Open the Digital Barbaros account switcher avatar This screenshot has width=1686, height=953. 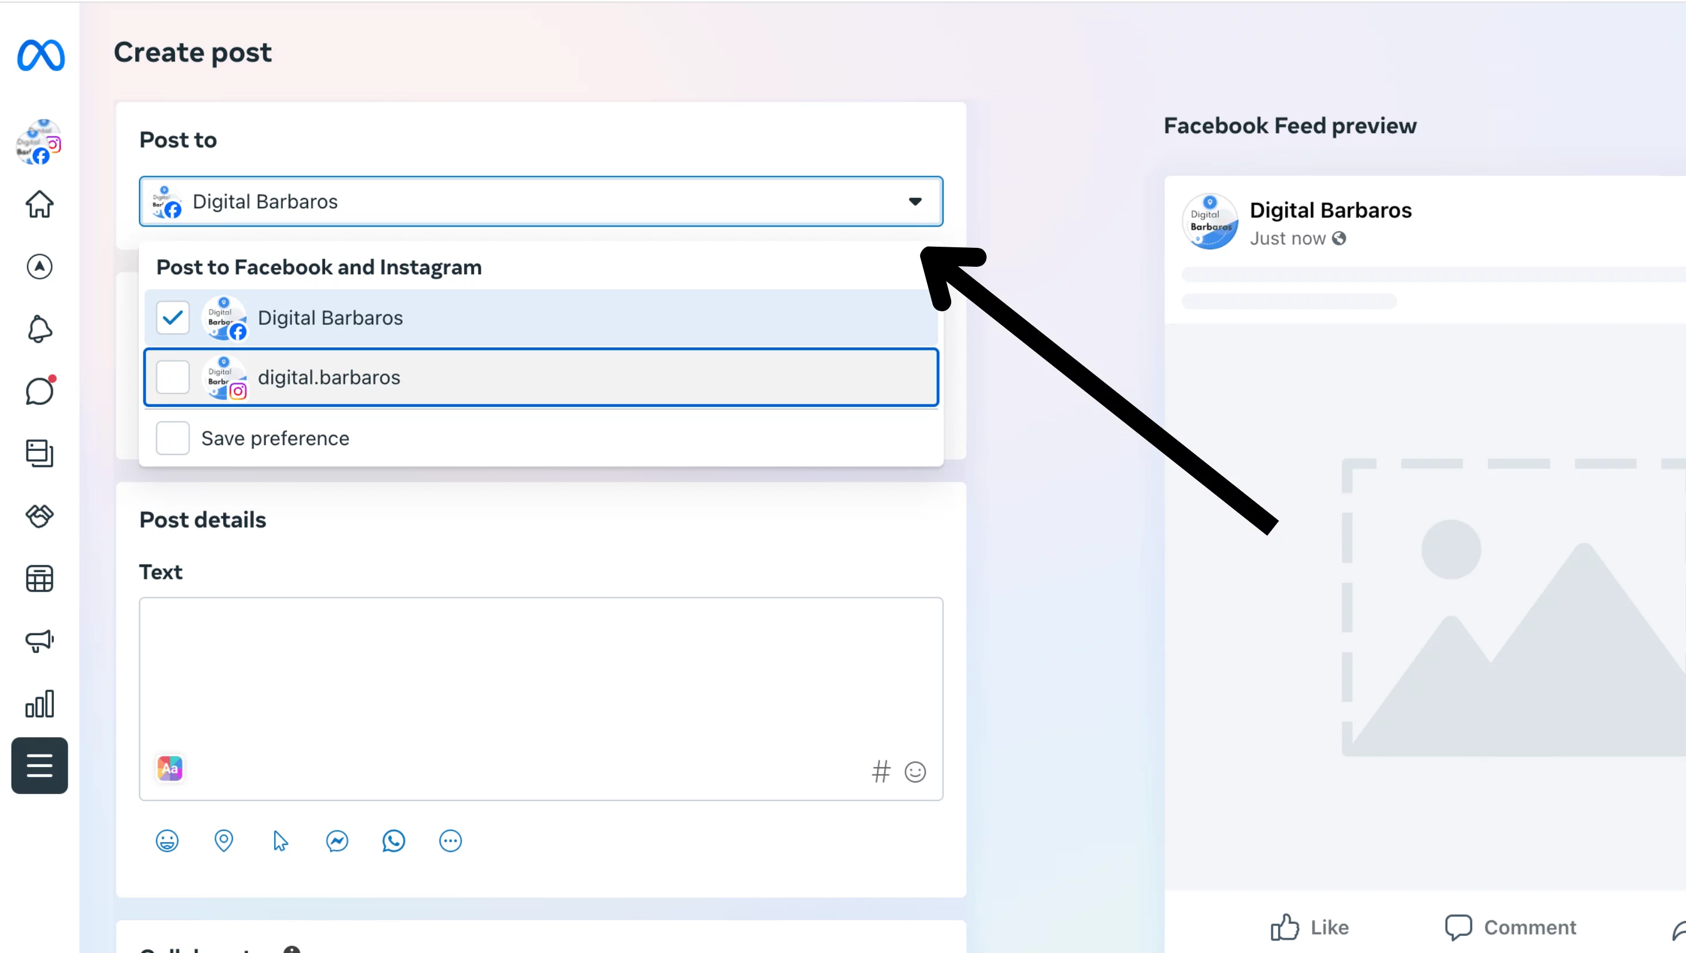[x=39, y=142]
